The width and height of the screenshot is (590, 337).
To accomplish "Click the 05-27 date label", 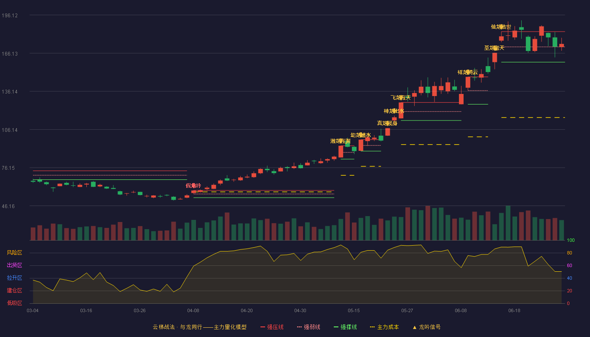I will [407, 310].
